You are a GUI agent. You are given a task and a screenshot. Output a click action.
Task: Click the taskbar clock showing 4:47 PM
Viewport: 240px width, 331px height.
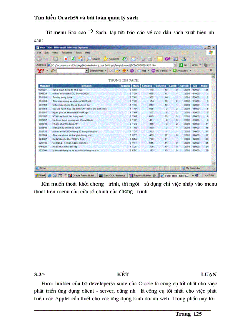(209, 175)
